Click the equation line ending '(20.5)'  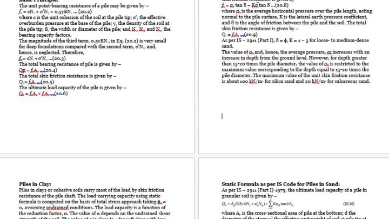(37, 82)
